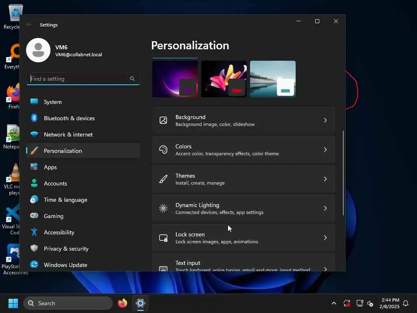This screenshot has width=417, height=313.
Task: Click the Lock screen icon
Action: 163,238
